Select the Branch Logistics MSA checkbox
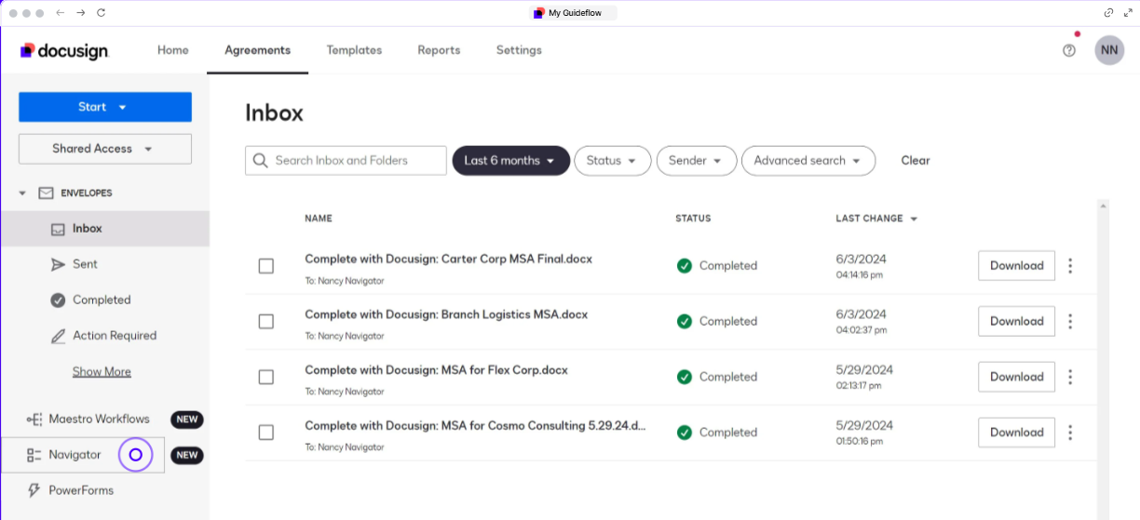 (266, 322)
